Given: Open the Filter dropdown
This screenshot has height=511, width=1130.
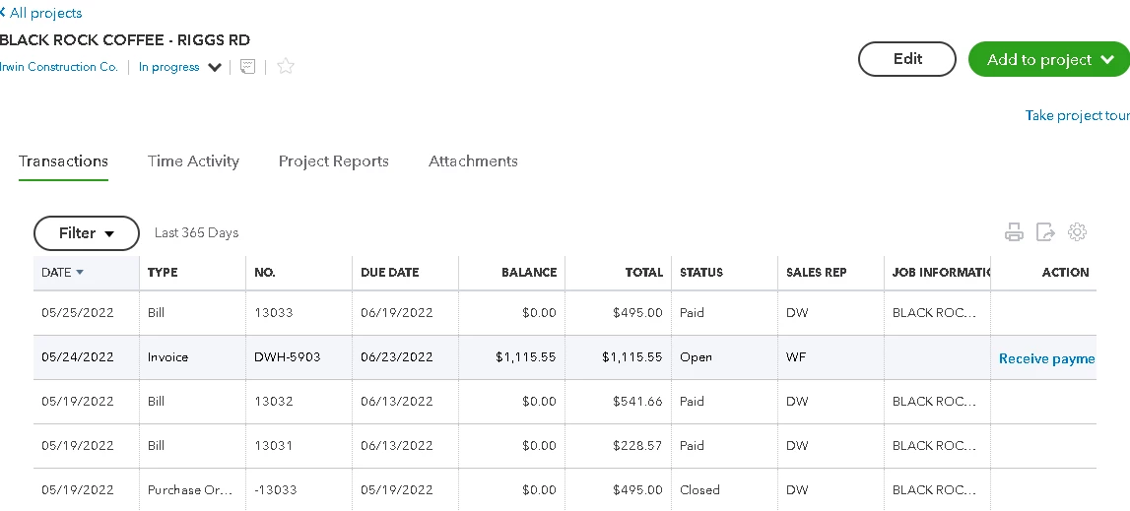Looking at the screenshot, I should 87,233.
